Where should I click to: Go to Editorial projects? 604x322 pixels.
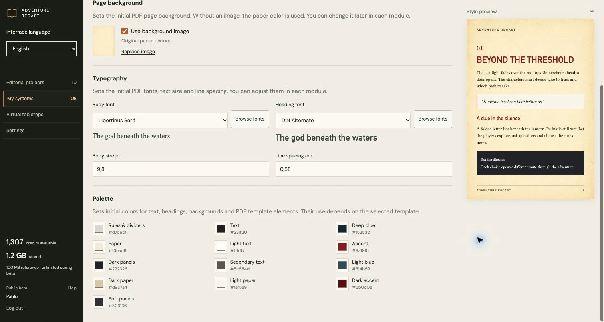coord(42,83)
